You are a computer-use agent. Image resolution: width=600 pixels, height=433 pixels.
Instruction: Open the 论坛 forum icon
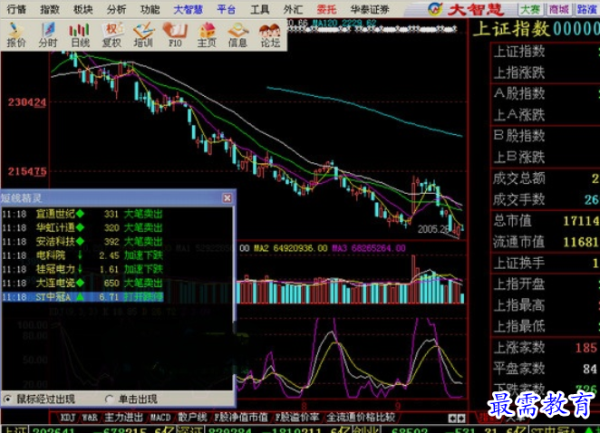pos(270,34)
